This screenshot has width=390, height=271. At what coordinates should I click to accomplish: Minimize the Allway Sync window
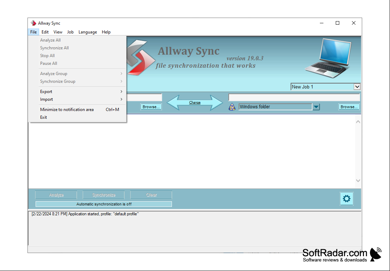pos(322,23)
